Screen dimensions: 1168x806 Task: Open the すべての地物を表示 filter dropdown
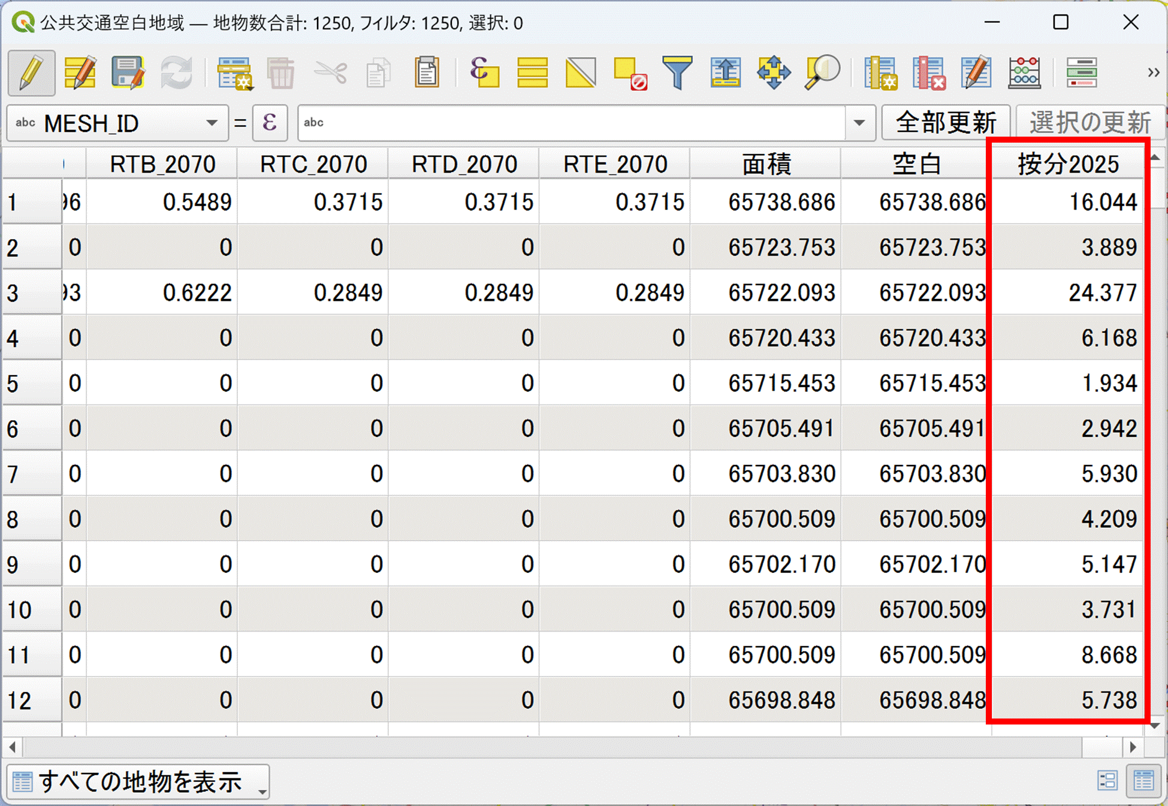click(x=138, y=781)
